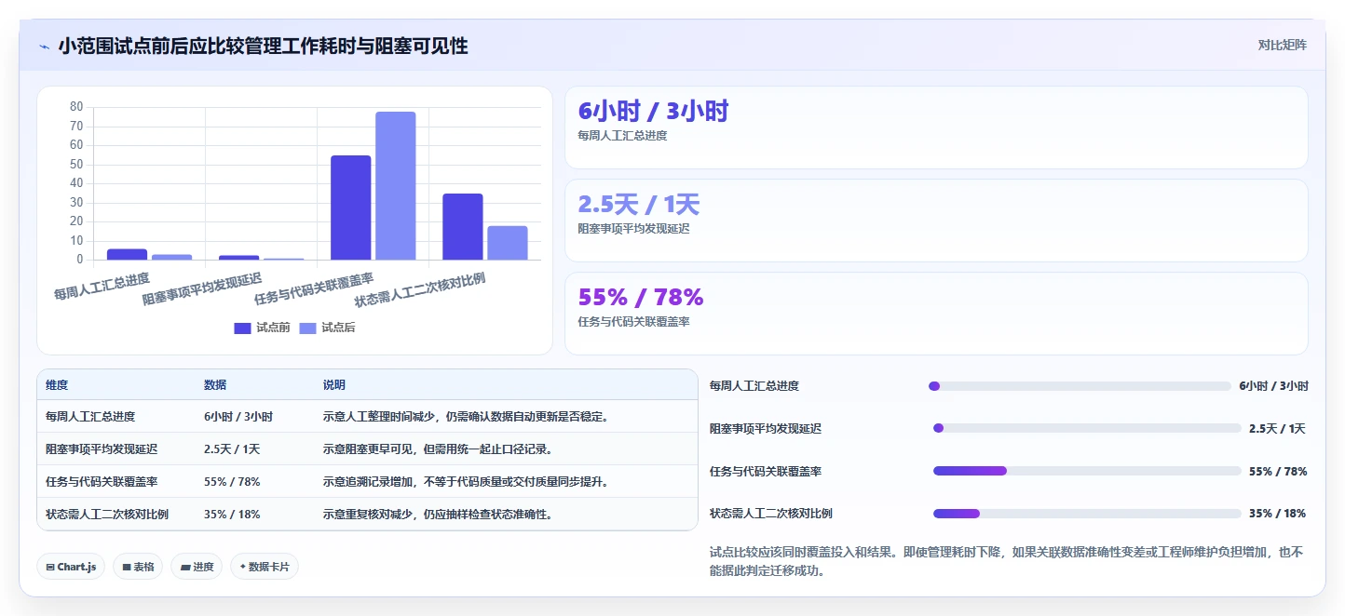Click the y-axis label 80 on chart
This screenshot has height=616, width=1345.
tap(76, 107)
